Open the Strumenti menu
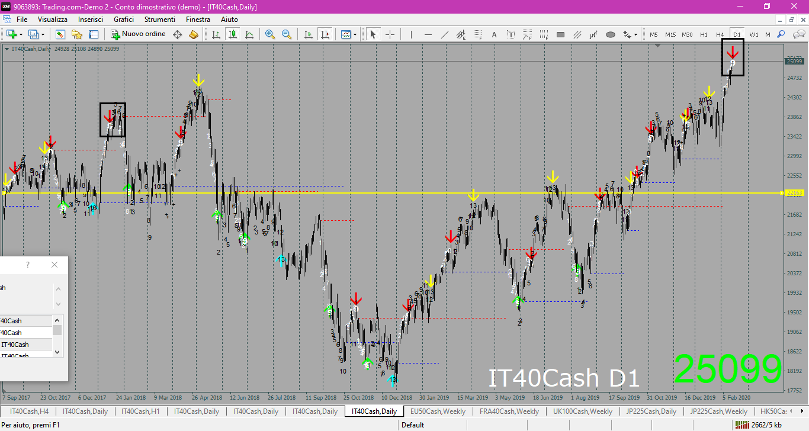 160,20
